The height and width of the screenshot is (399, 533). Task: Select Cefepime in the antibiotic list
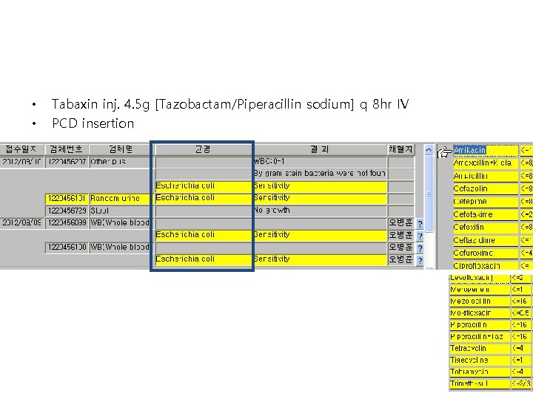tap(486, 202)
